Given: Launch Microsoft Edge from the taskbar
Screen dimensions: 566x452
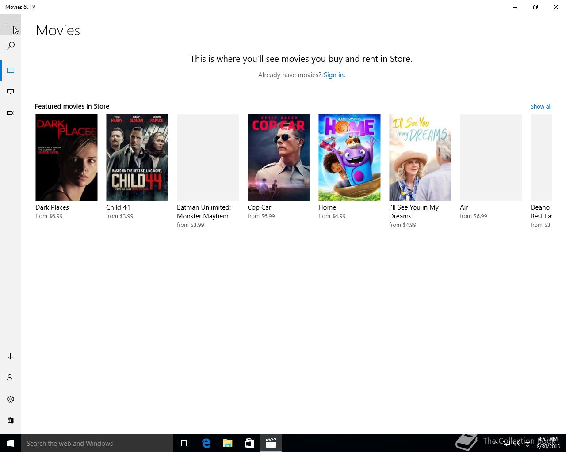Looking at the screenshot, I should click(206, 443).
